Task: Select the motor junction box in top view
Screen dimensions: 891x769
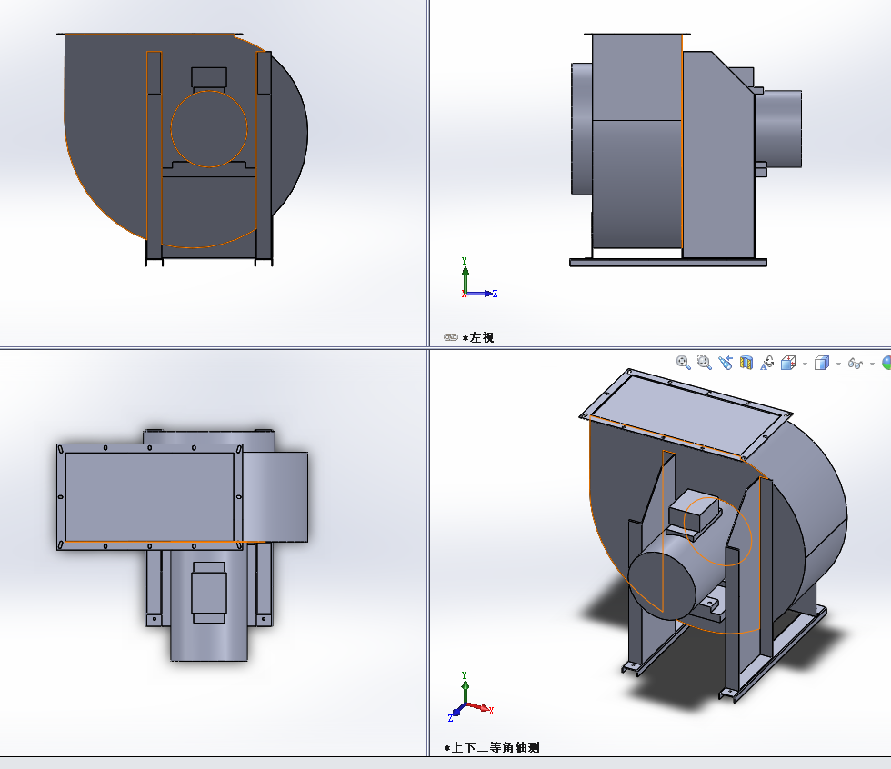Action: (208, 593)
